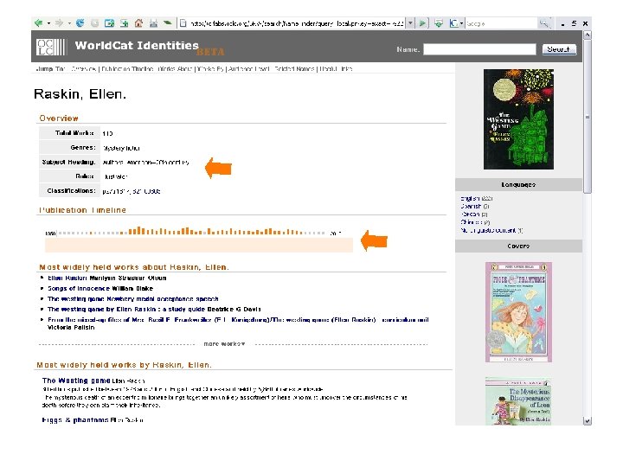Click the magnifier search icon in toolbar
Viewport: 623px width, 467px height.
[544, 23]
